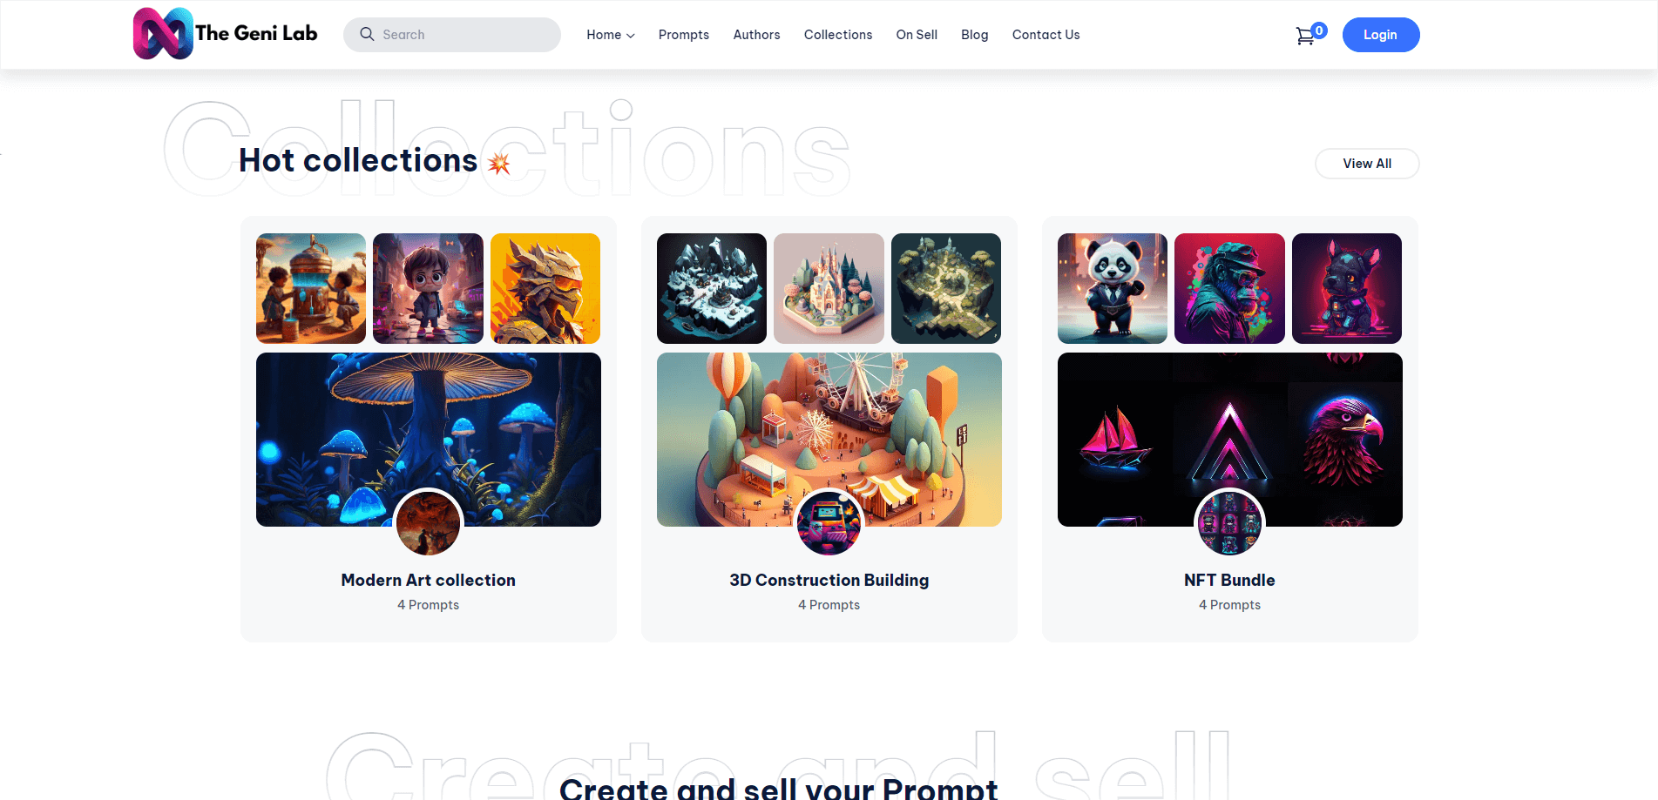Click the cart item count badge
Viewport: 1658px width, 800px height.
[x=1319, y=30]
